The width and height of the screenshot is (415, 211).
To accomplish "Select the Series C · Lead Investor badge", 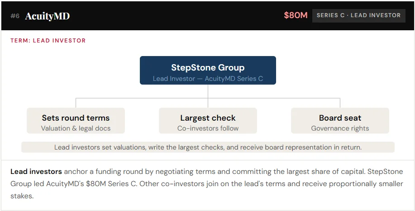I will click(x=358, y=15).
